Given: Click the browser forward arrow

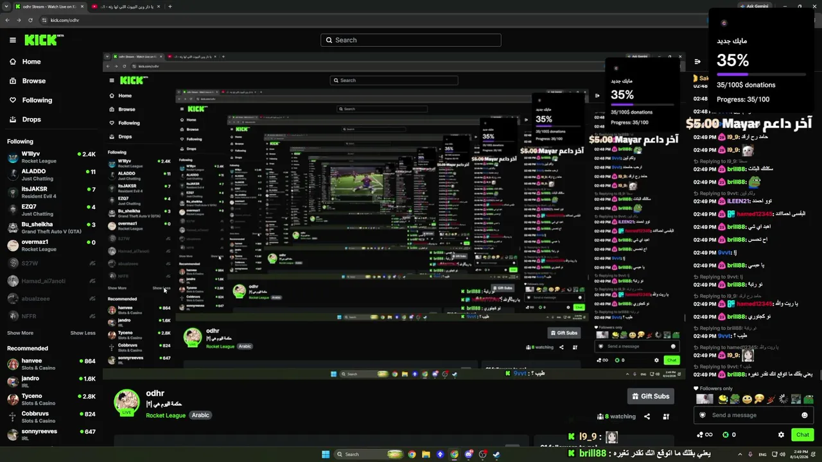Looking at the screenshot, I should pos(19,20).
